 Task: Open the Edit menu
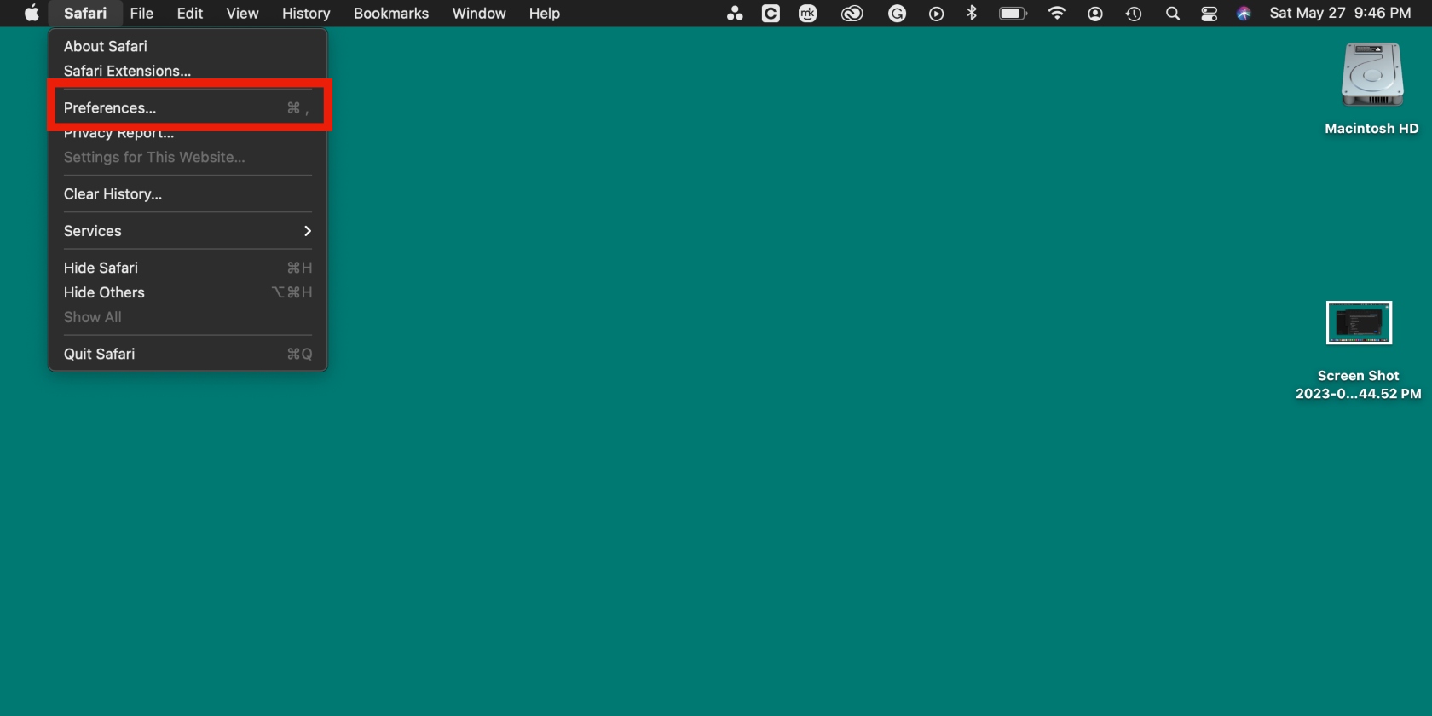tap(189, 13)
